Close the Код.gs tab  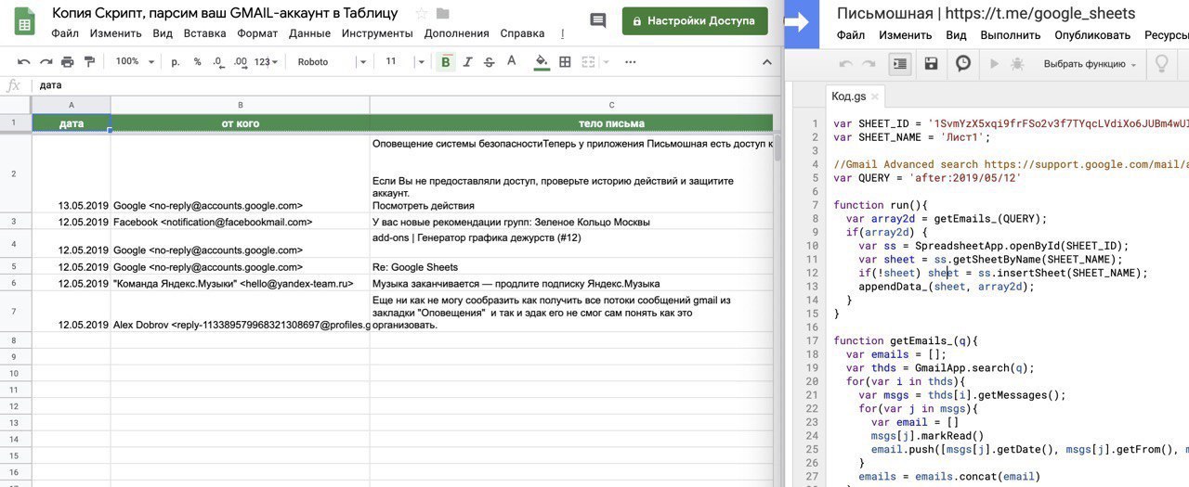pos(875,96)
